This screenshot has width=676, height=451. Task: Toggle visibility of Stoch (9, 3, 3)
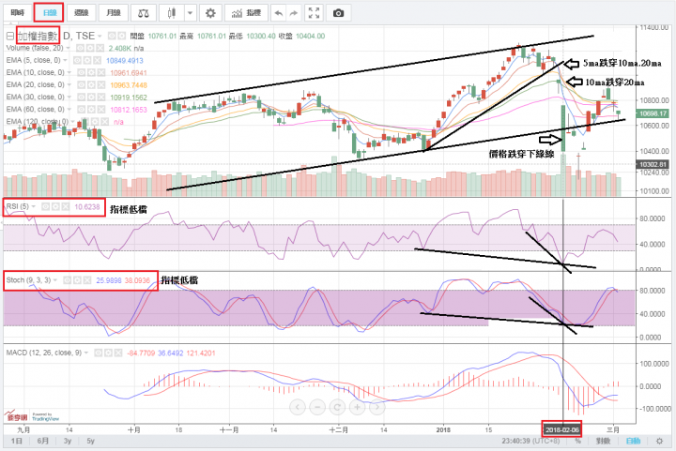click(68, 280)
